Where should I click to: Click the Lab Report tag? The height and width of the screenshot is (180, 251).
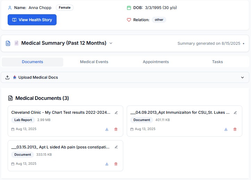(23, 120)
